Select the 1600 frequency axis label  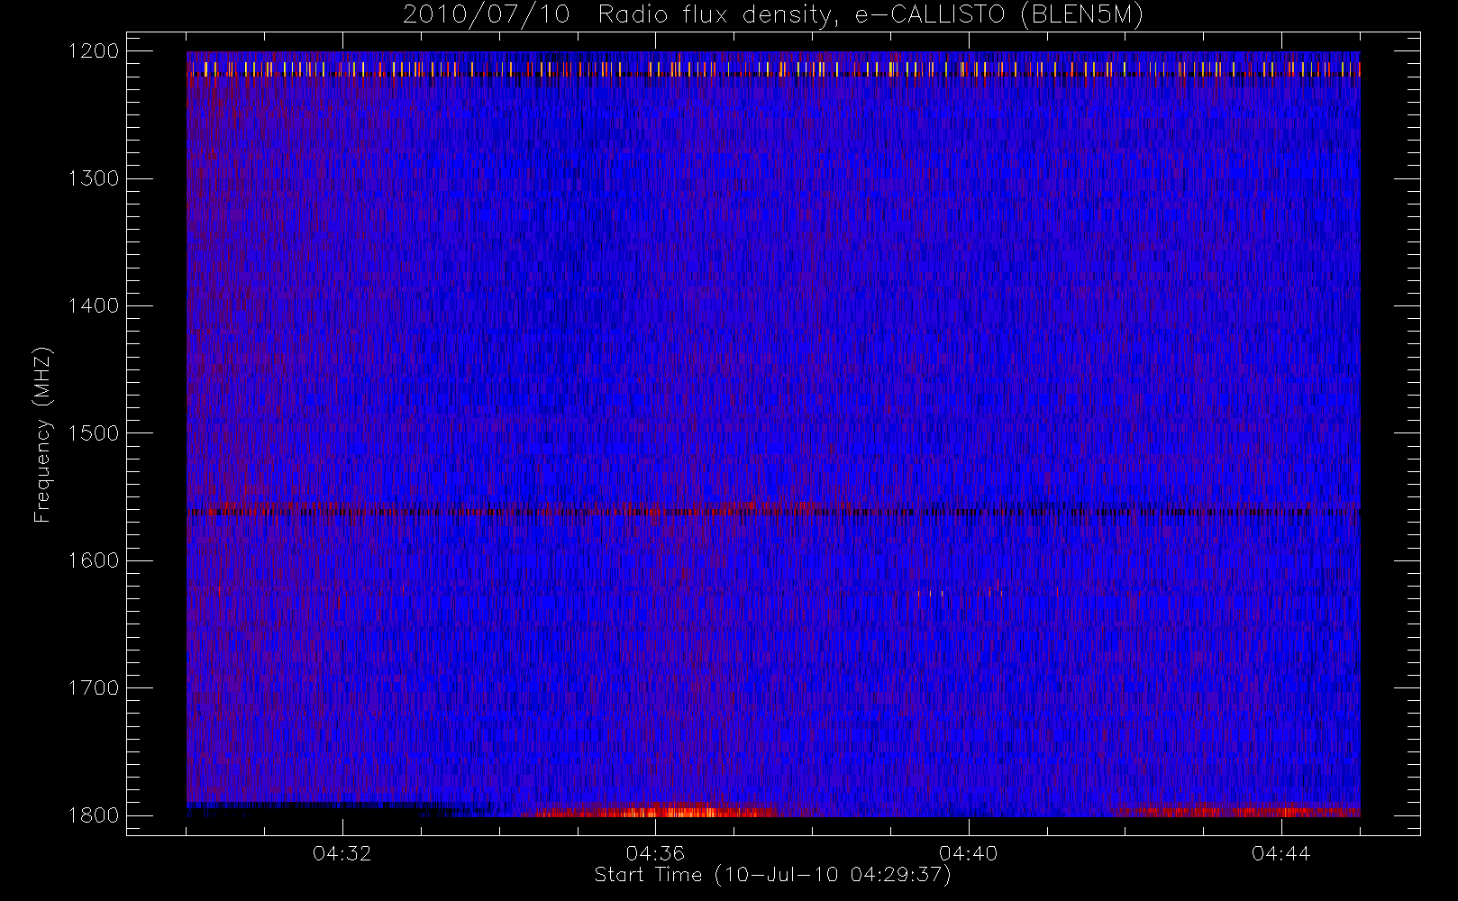pyautogui.click(x=94, y=560)
